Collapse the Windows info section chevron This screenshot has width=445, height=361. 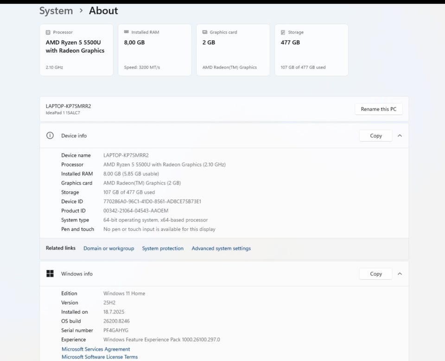coord(400,274)
